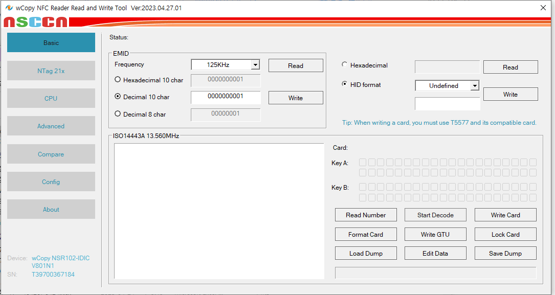Click the Write GTU button
The height and width of the screenshot is (295, 555).
pos(435,234)
